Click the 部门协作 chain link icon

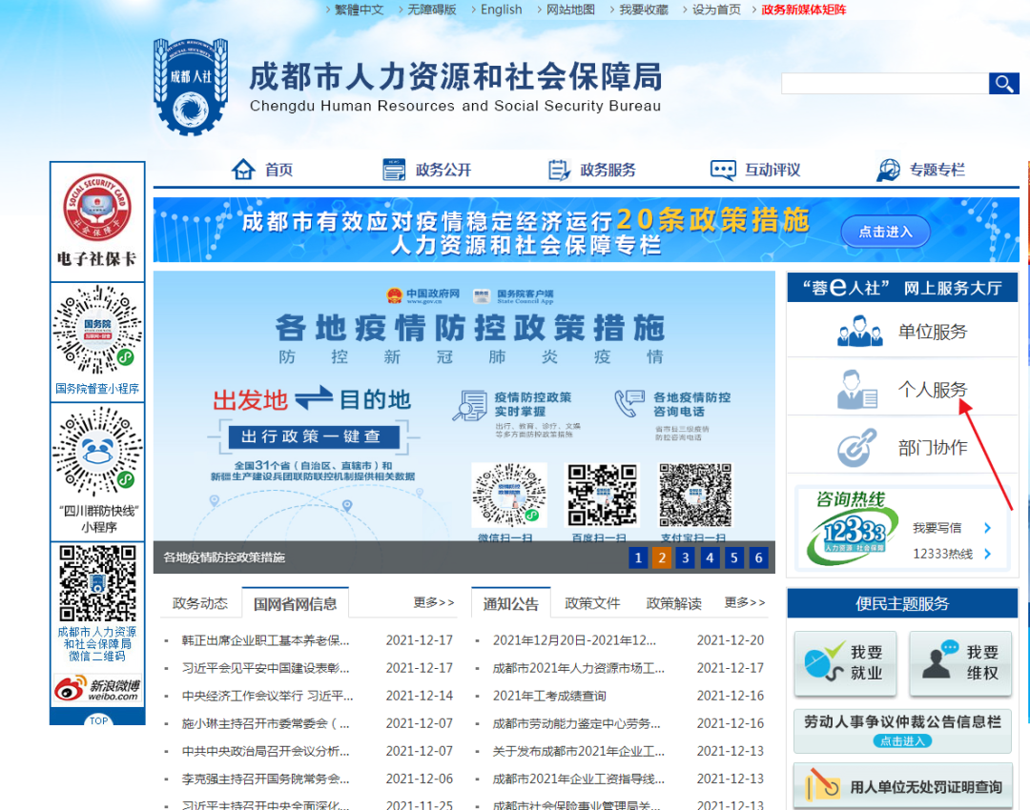pyautogui.click(x=856, y=448)
